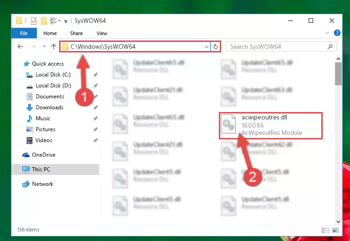
Task: Select This PC in navigation pane
Action: point(56,169)
